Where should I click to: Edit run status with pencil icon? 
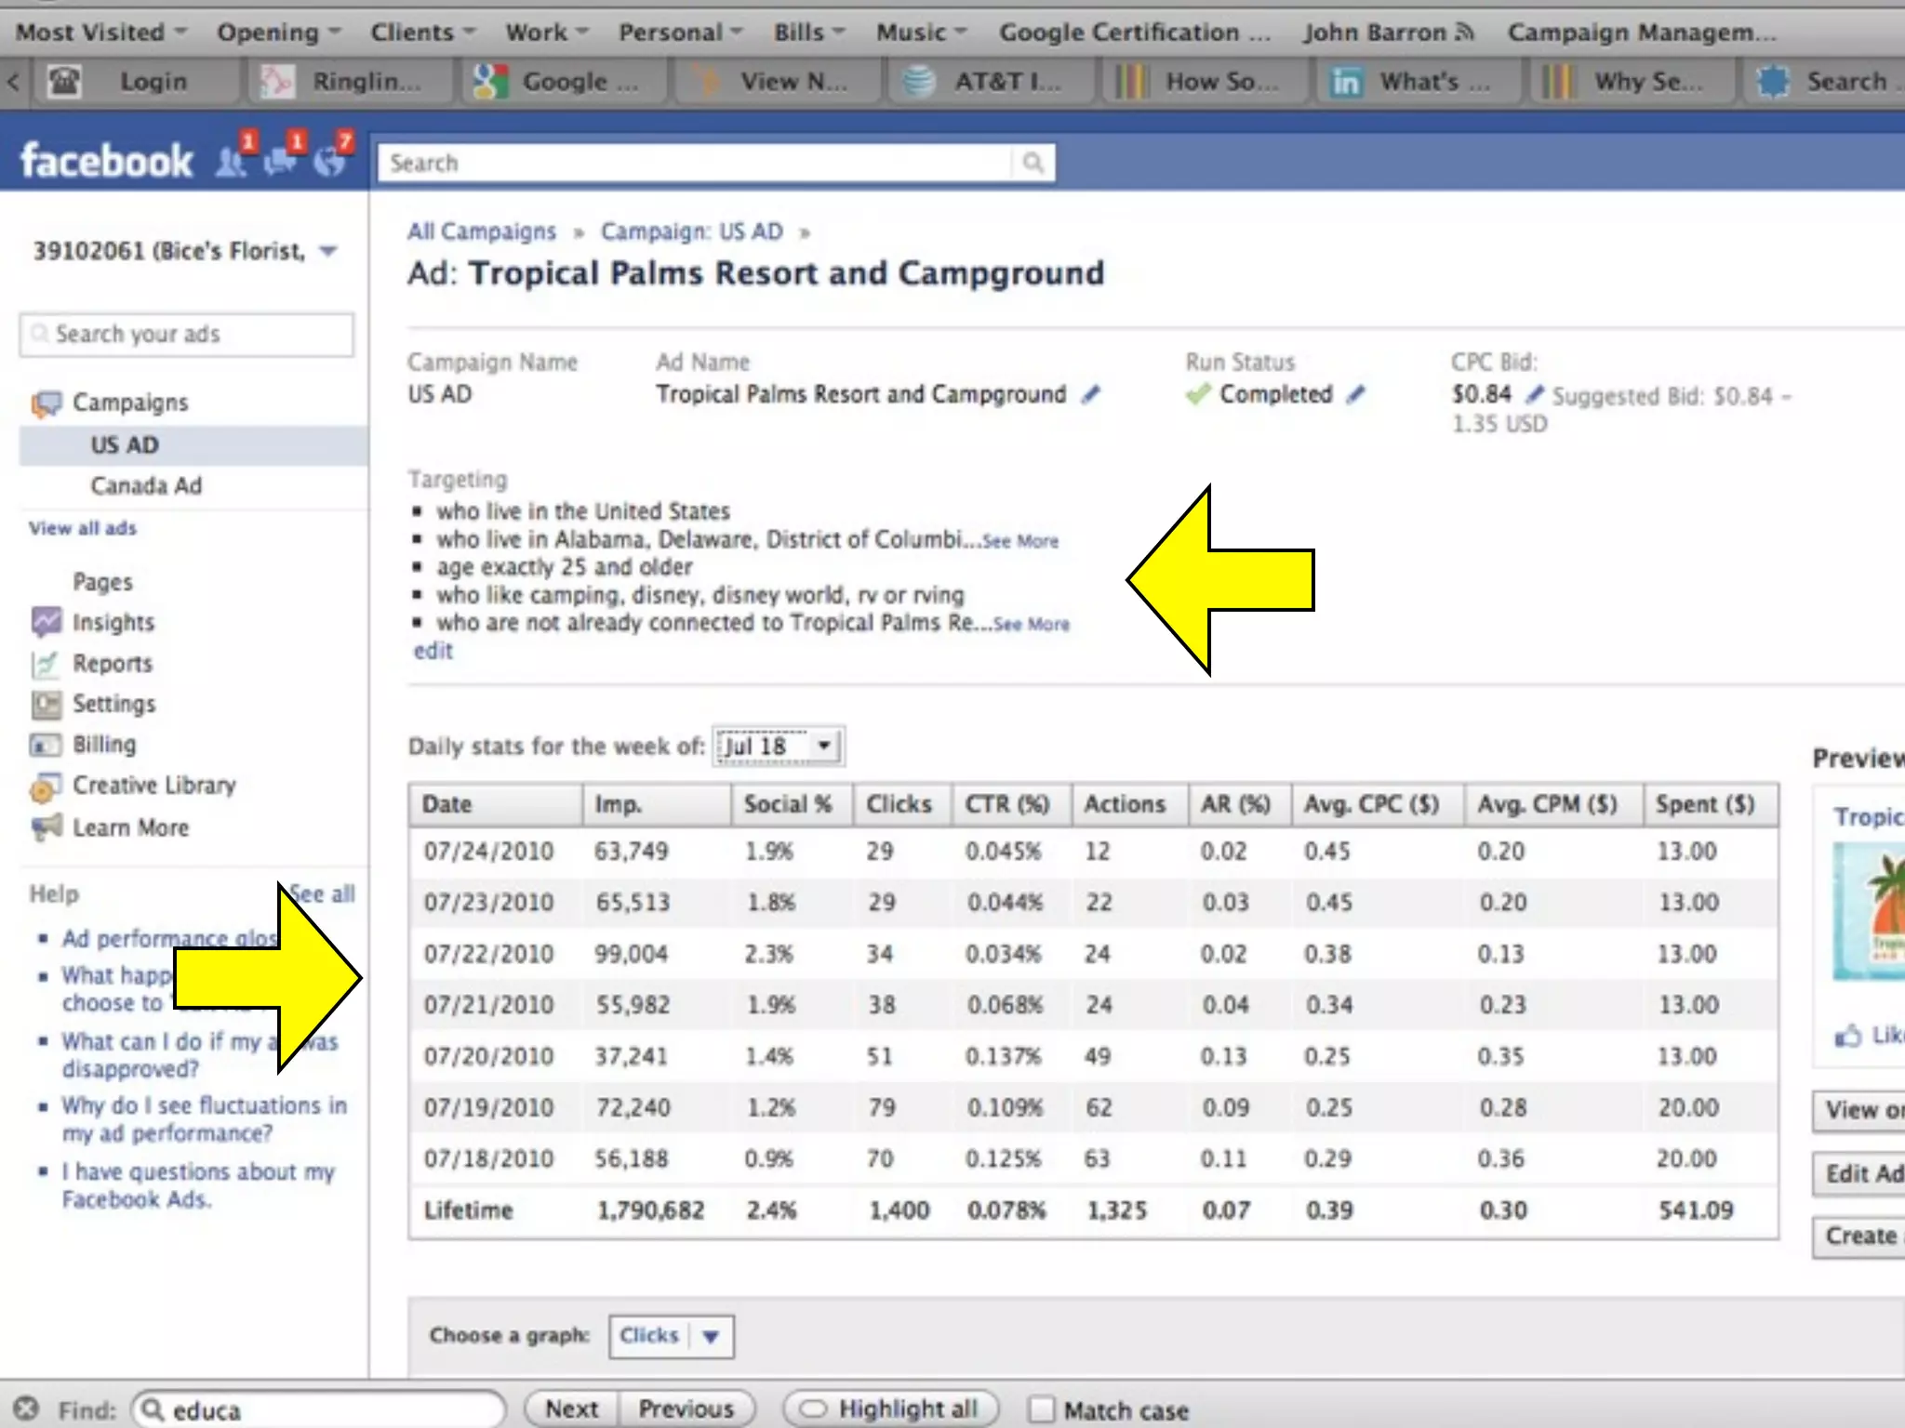click(1356, 394)
